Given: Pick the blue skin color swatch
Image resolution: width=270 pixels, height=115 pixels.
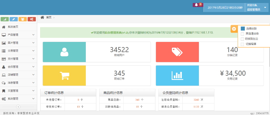Looking at the screenshot, I should (243, 28).
